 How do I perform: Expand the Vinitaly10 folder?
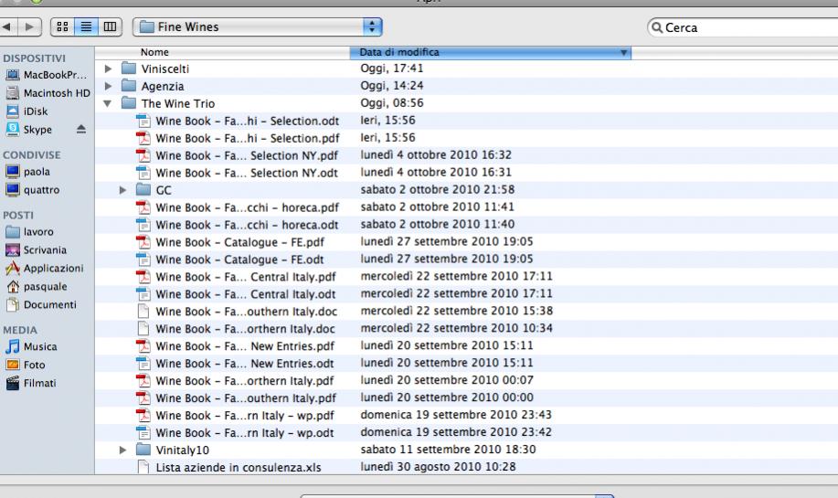click(x=122, y=450)
